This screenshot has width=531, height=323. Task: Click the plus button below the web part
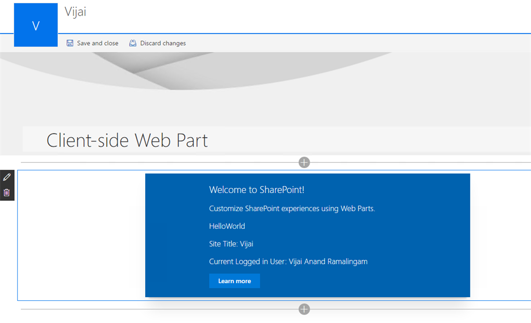click(304, 309)
